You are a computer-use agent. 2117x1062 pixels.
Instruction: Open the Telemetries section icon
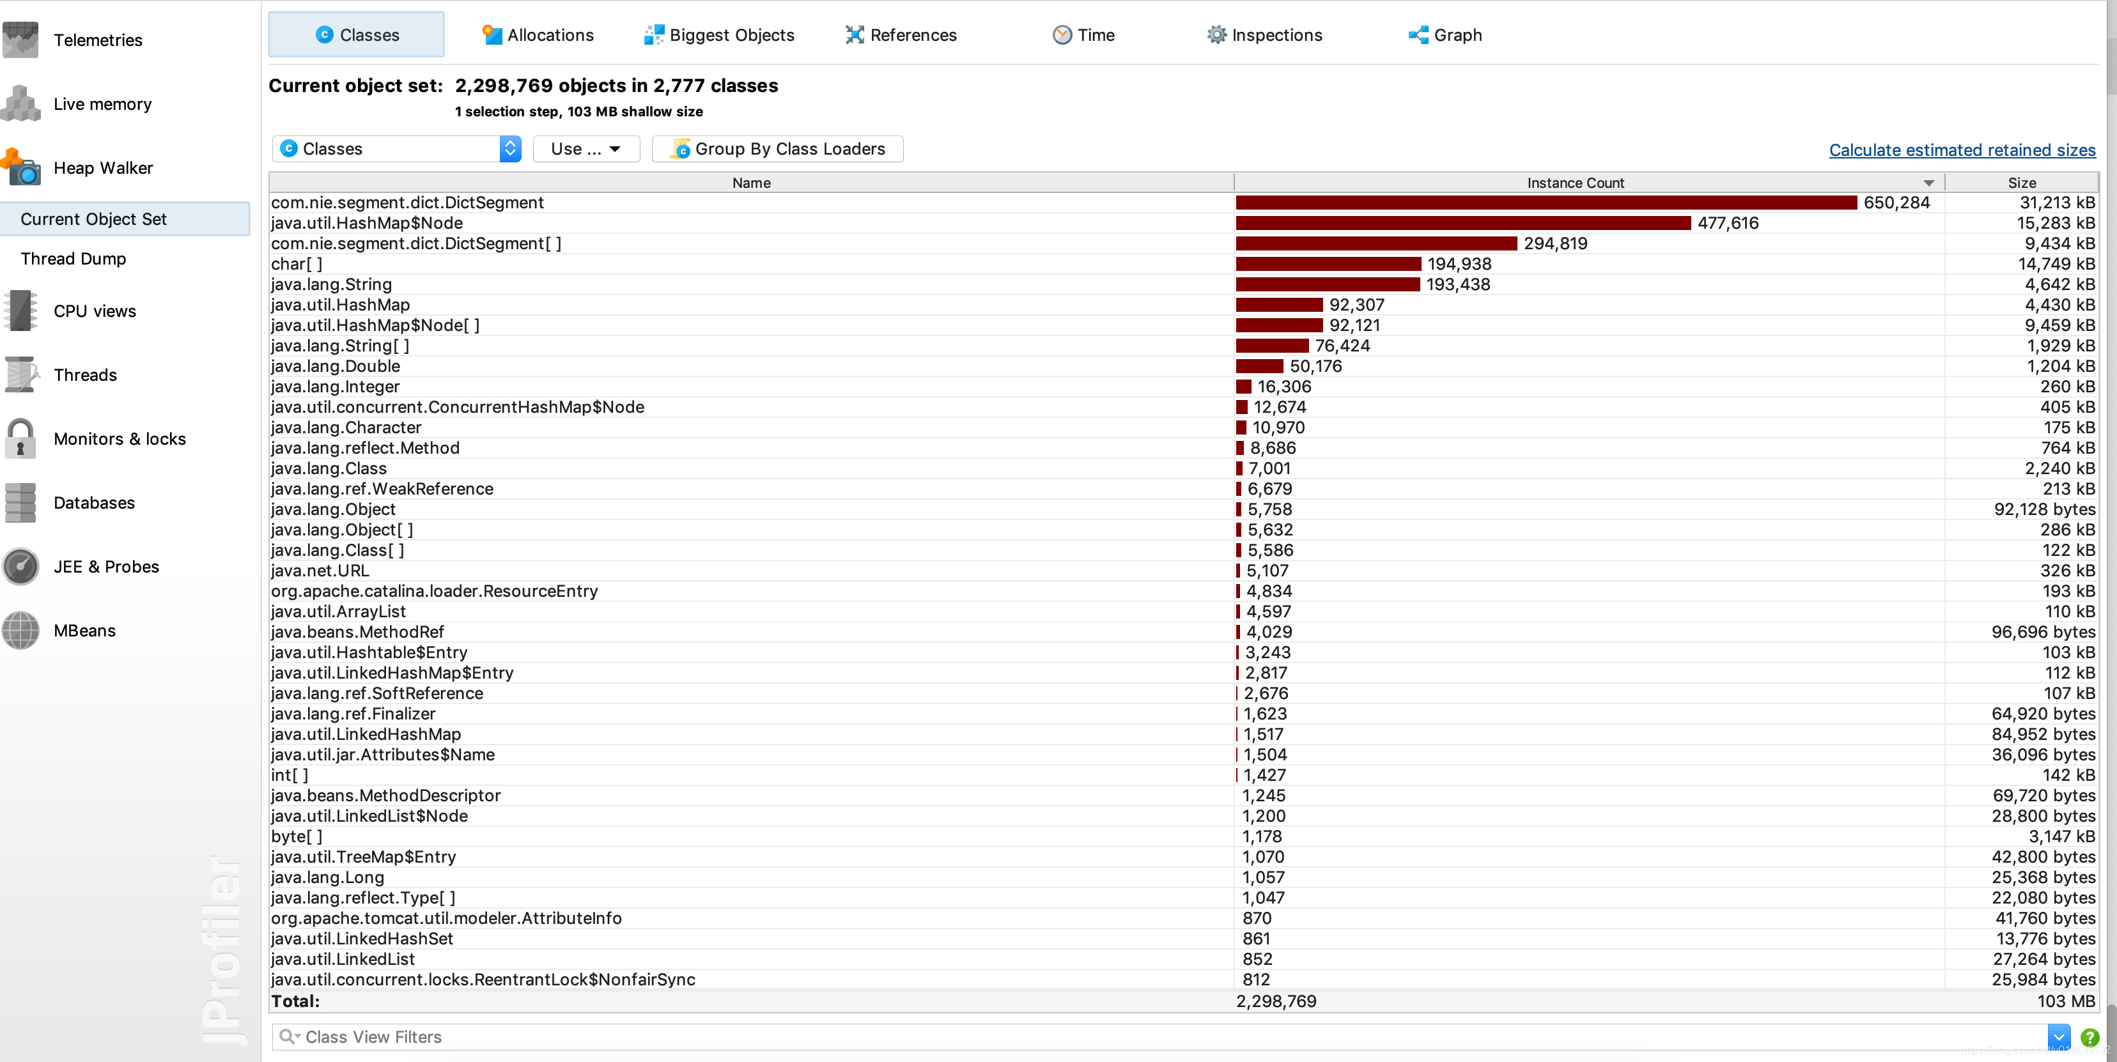coord(20,40)
